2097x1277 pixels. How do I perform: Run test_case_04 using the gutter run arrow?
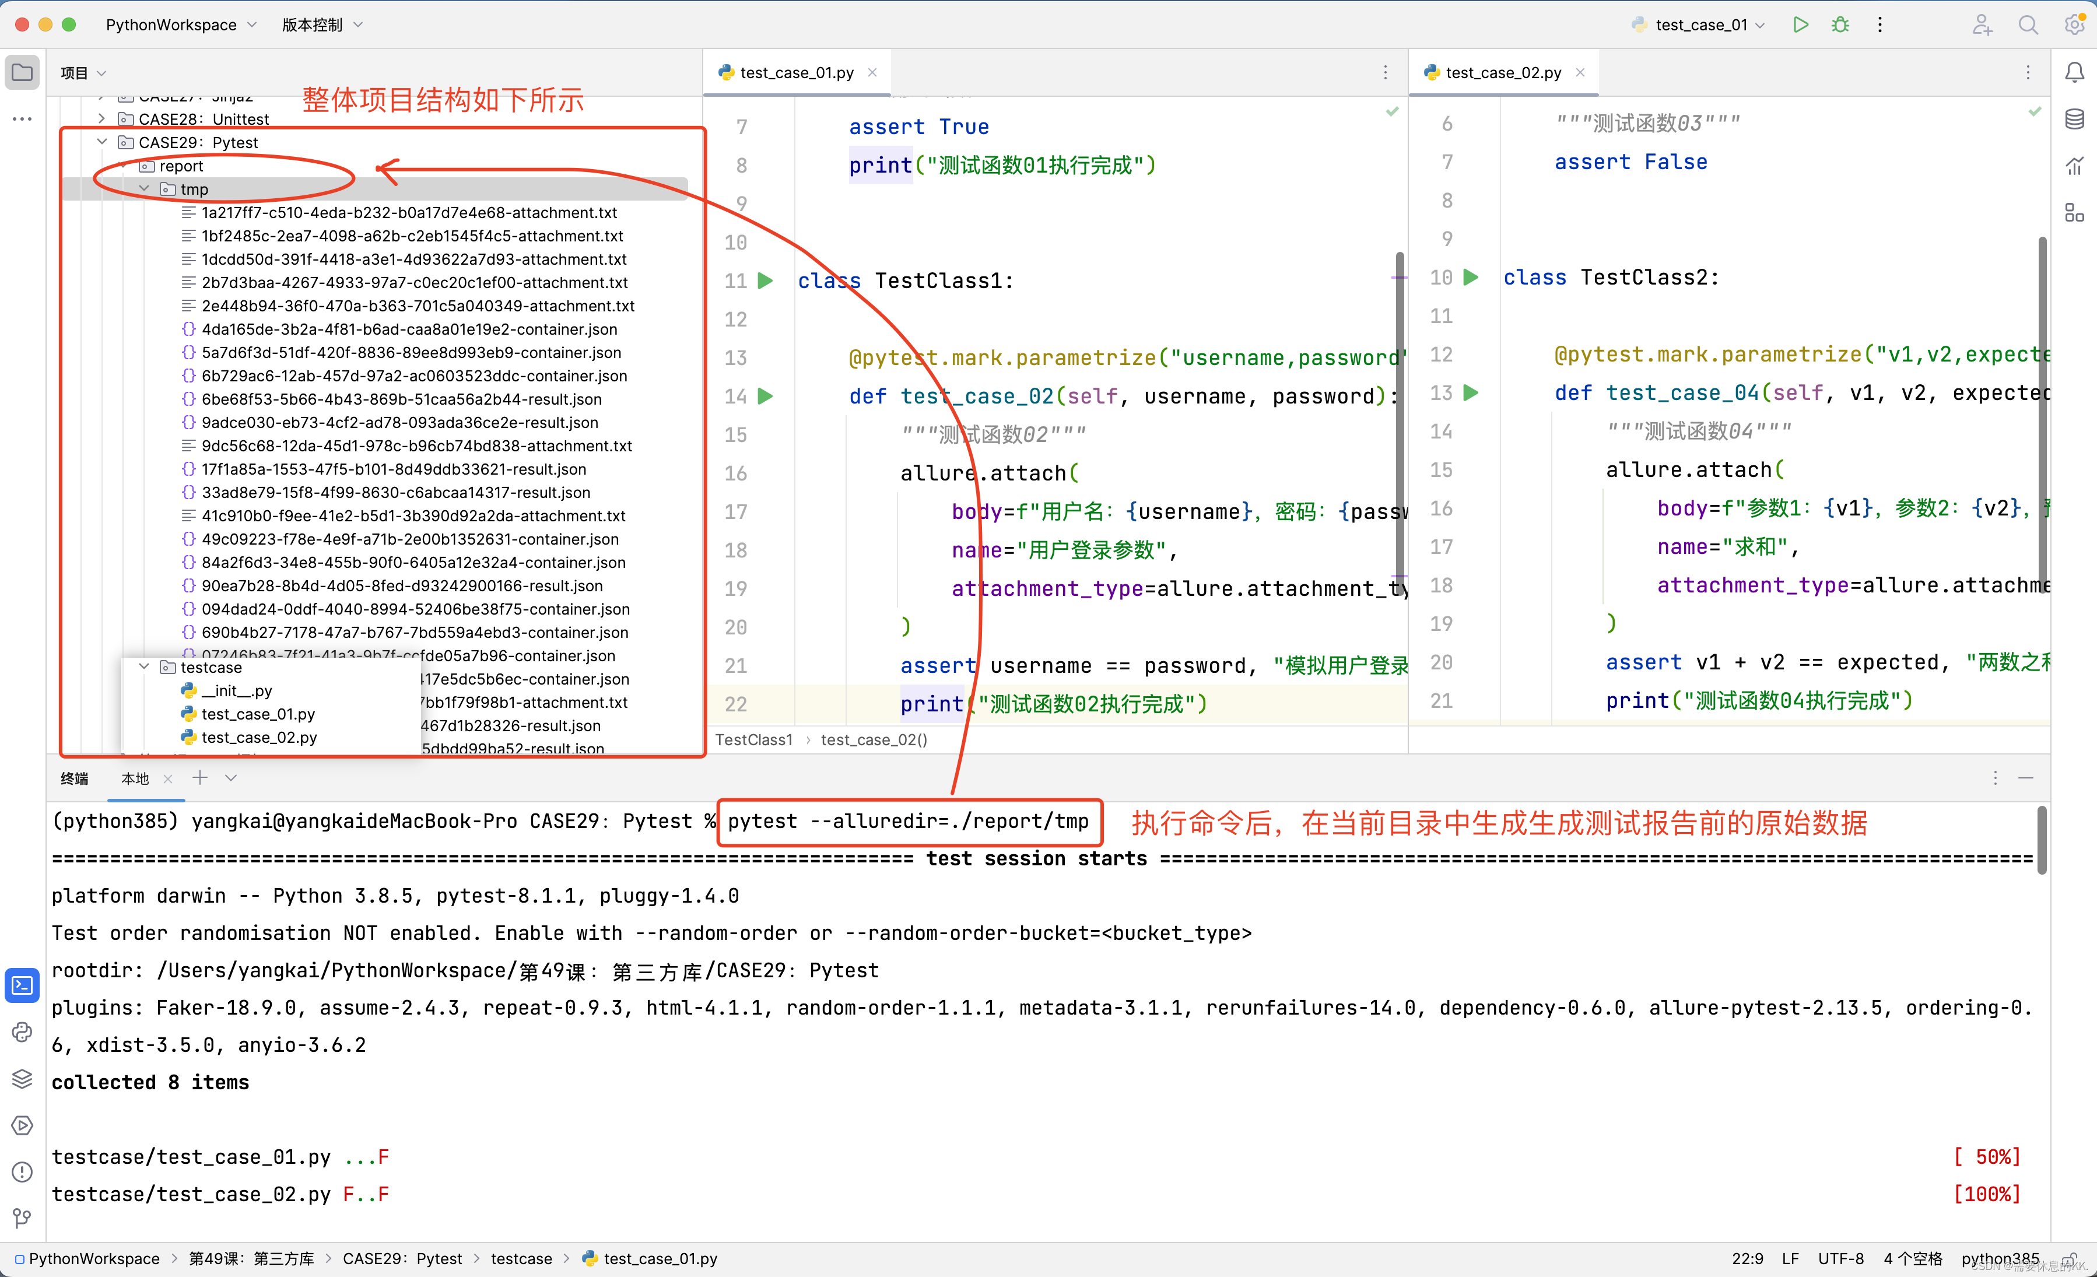[1471, 392]
